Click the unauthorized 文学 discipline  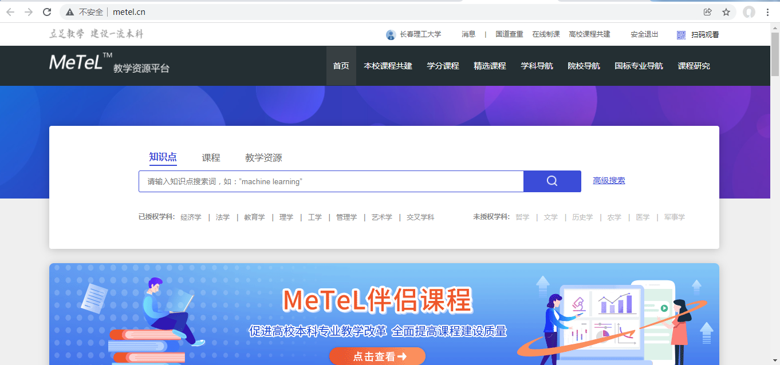551,217
